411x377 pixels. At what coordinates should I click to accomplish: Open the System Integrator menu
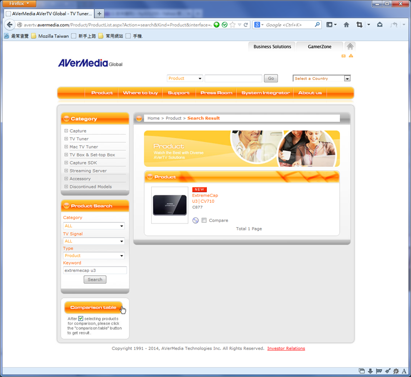click(266, 93)
